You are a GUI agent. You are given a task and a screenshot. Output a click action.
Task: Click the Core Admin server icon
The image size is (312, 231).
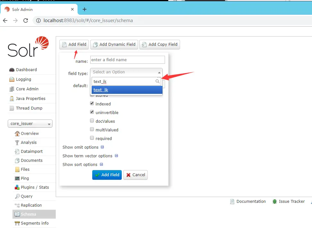[x=12, y=89]
